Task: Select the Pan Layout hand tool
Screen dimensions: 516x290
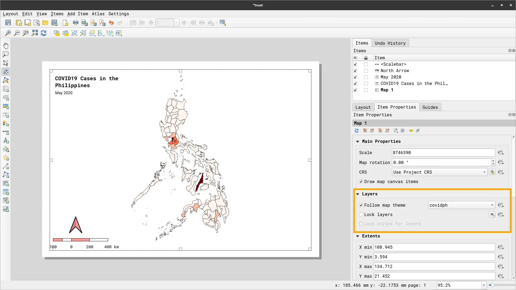Action: [6, 46]
